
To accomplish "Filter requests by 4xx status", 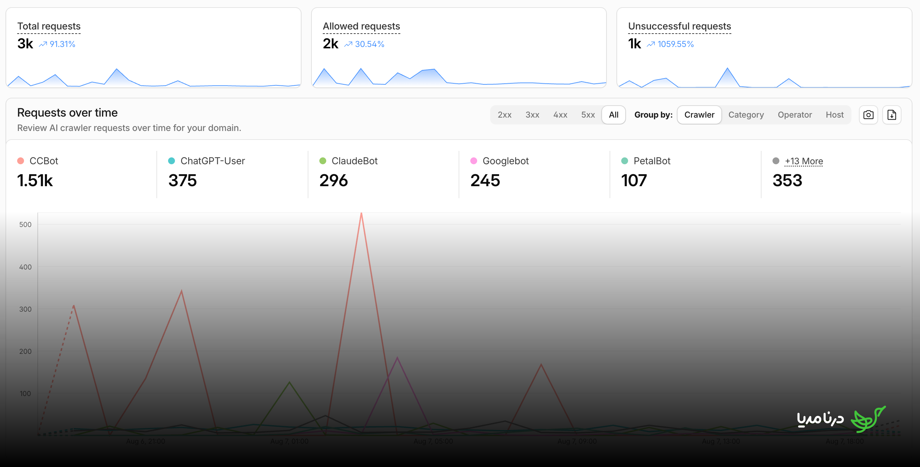I will click(560, 115).
